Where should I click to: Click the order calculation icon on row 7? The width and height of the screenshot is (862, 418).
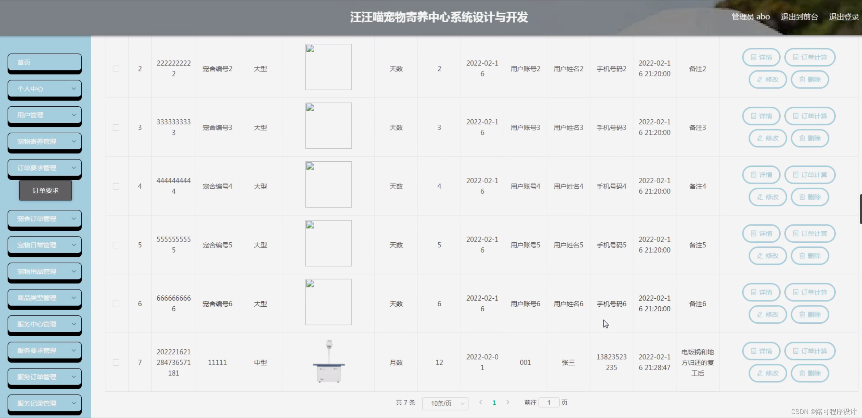pos(795,351)
